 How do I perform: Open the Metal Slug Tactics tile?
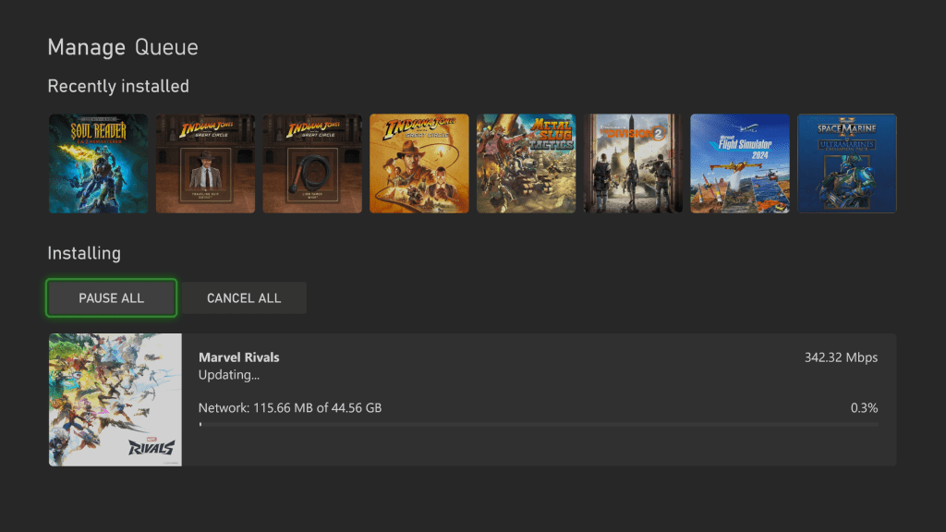526,163
